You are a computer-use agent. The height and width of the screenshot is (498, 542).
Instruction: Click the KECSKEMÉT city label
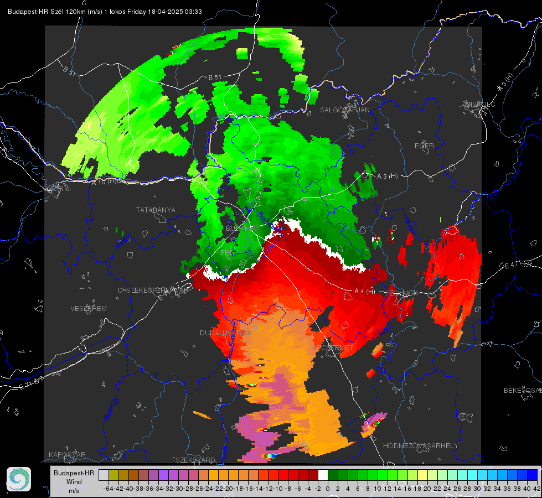pyautogui.click(x=333, y=347)
